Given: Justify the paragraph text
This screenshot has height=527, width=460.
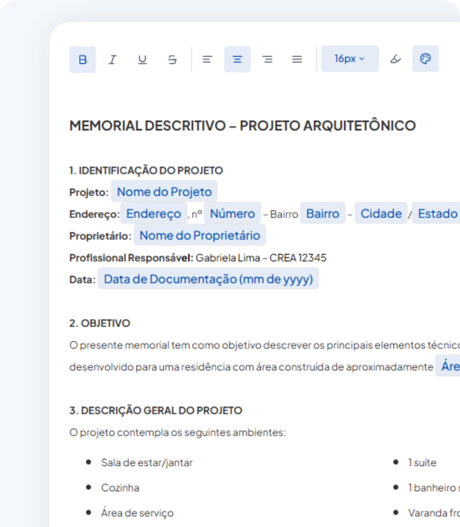Looking at the screenshot, I should (297, 59).
